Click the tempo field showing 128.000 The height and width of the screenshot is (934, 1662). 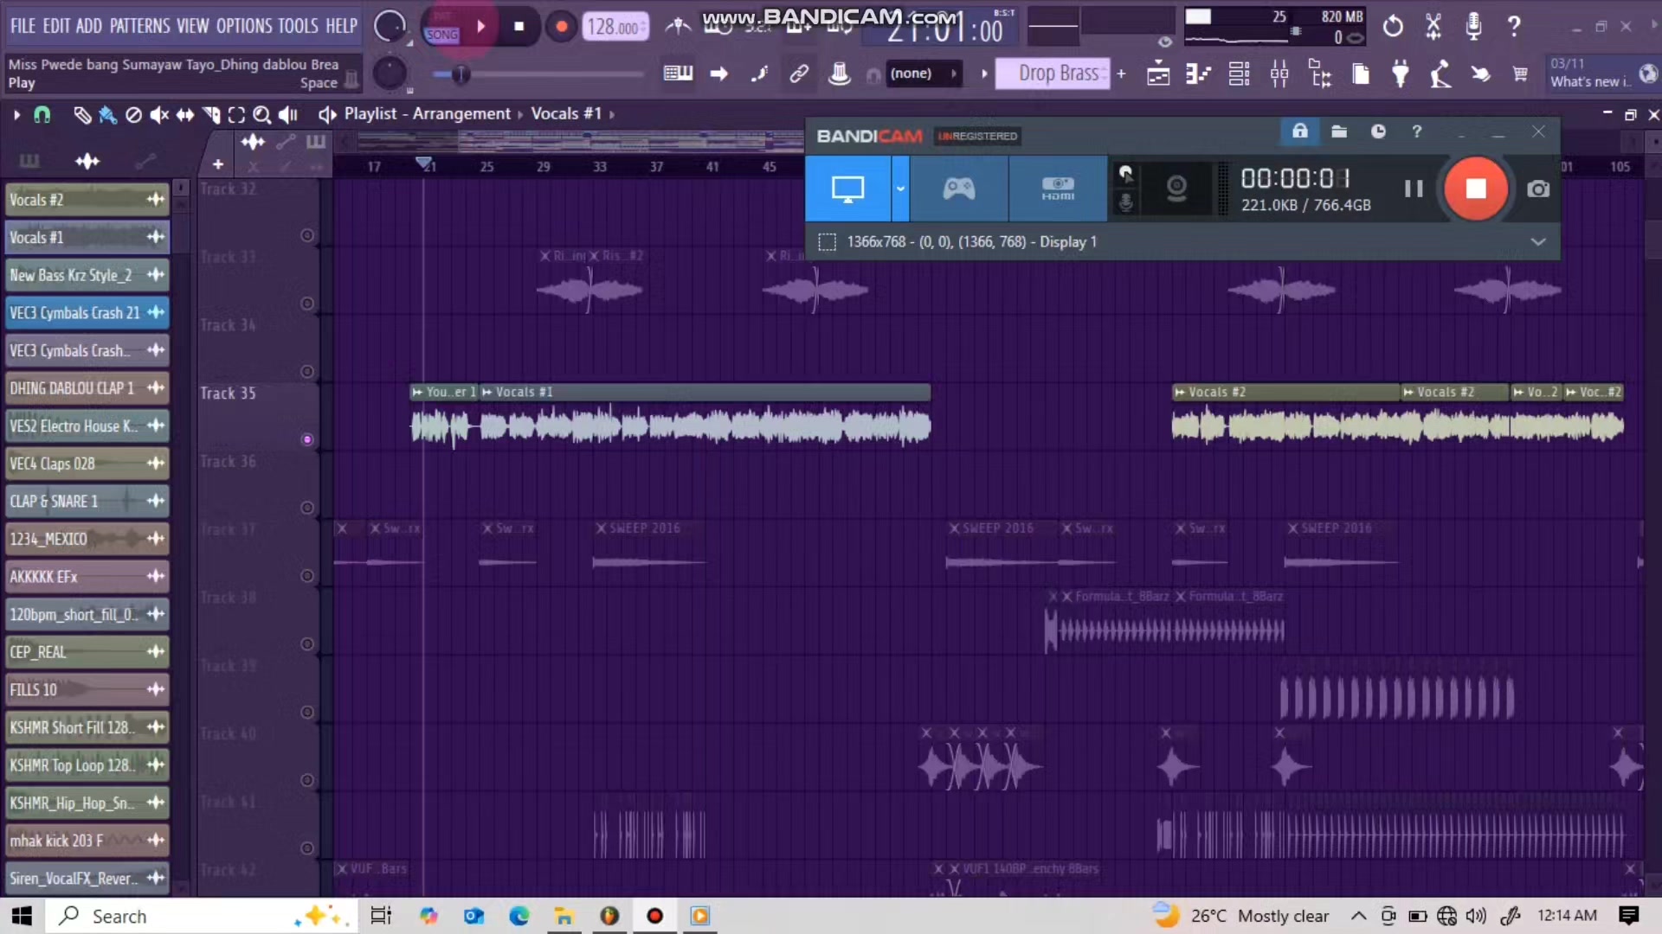[615, 27]
